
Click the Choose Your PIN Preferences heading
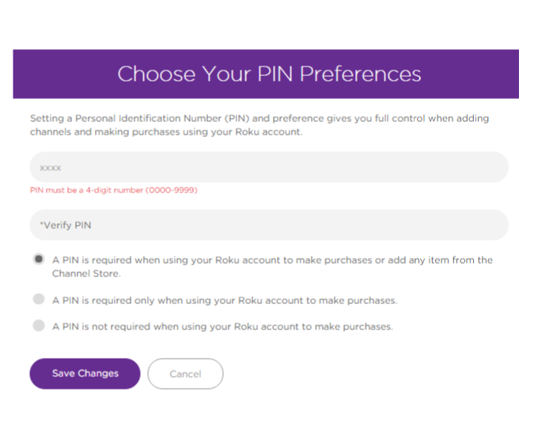(x=269, y=74)
